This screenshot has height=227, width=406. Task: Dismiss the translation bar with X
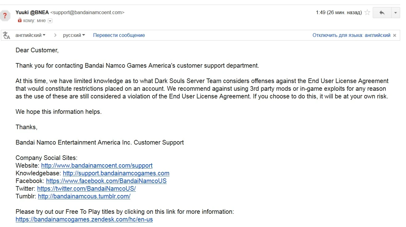tap(395, 35)
